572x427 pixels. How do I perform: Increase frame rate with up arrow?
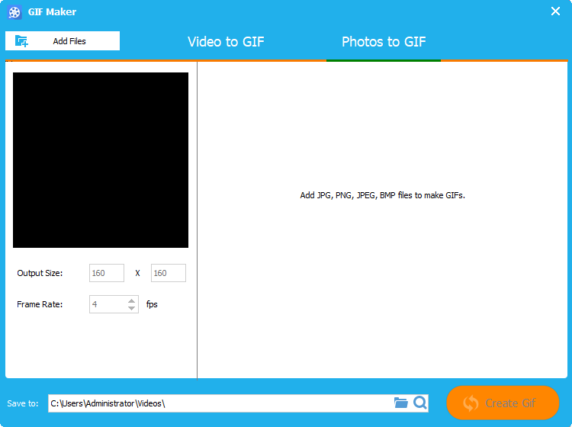pos(132,300)
